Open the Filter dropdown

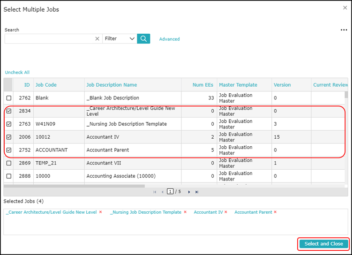[x=120, y=38]
